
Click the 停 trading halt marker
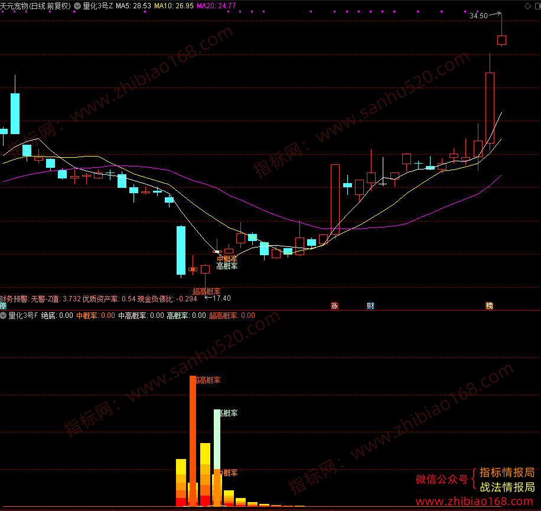point(3,305)
